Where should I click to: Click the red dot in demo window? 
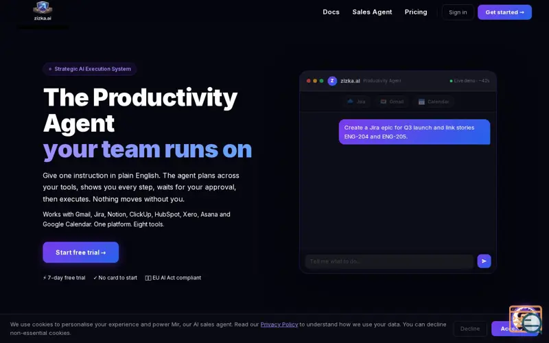pyautogui.click(x=308, y=81)
